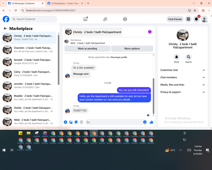Screen dimensions: 212x170
Task: Open the taskbar clock showing 7:56 PM
Action: [x=198, y=150]
